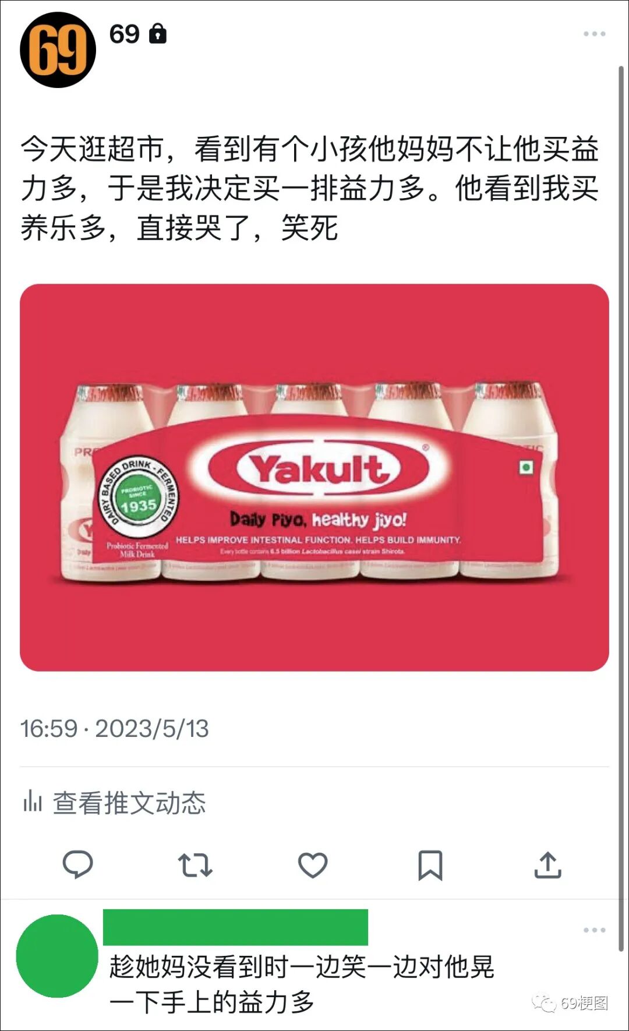Click the vertical scrollbar on right
The height and width of the screenshot is (1031, 629).
pyautogui.click(x=621, y=508)
